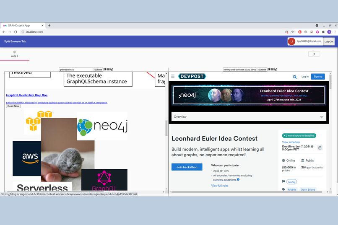Image resolution: width=338 pixels, height=225 pixels.
Task: Select the GRANDstack App browser tab
Action: coord(23,26)
